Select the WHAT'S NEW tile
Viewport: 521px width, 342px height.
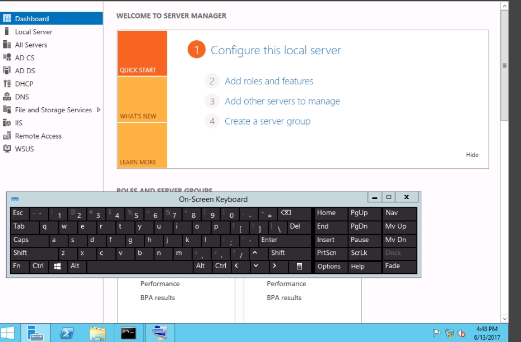click(142, 99)
